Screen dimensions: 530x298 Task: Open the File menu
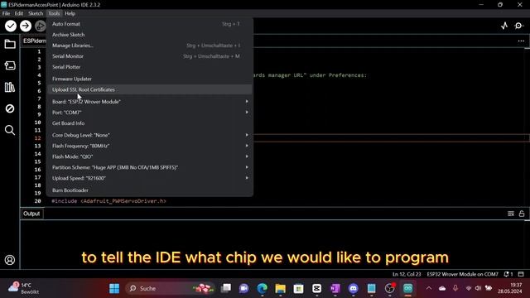pyautogui.click(x=6, y=13)
